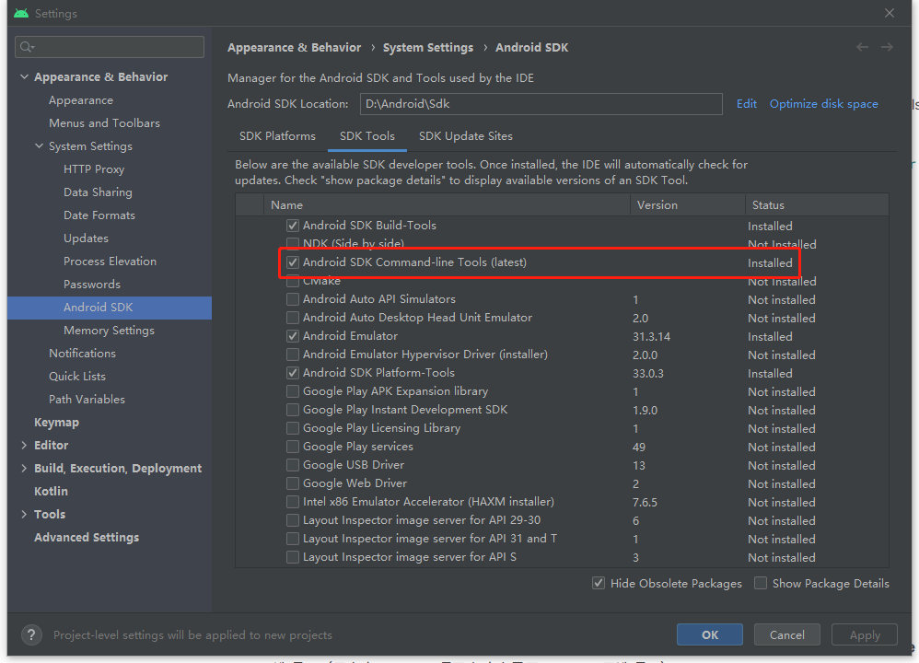
Task: Check Android Emulator Hypervisor Driver installer
Action: [x=293, y=355]
